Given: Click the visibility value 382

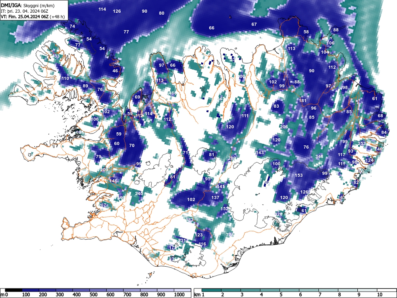Looking at the screenshot, I should [190, 220].
